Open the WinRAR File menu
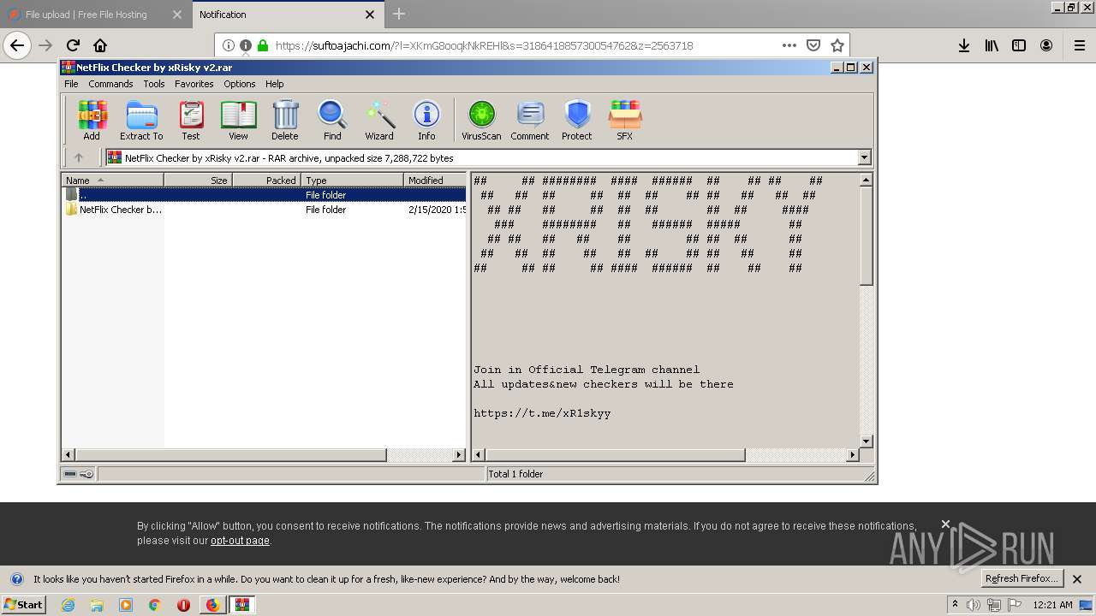 coord(71,84)
